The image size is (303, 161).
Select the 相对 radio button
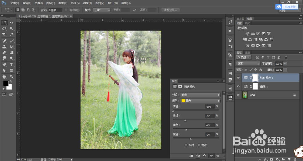coord(186,145)
